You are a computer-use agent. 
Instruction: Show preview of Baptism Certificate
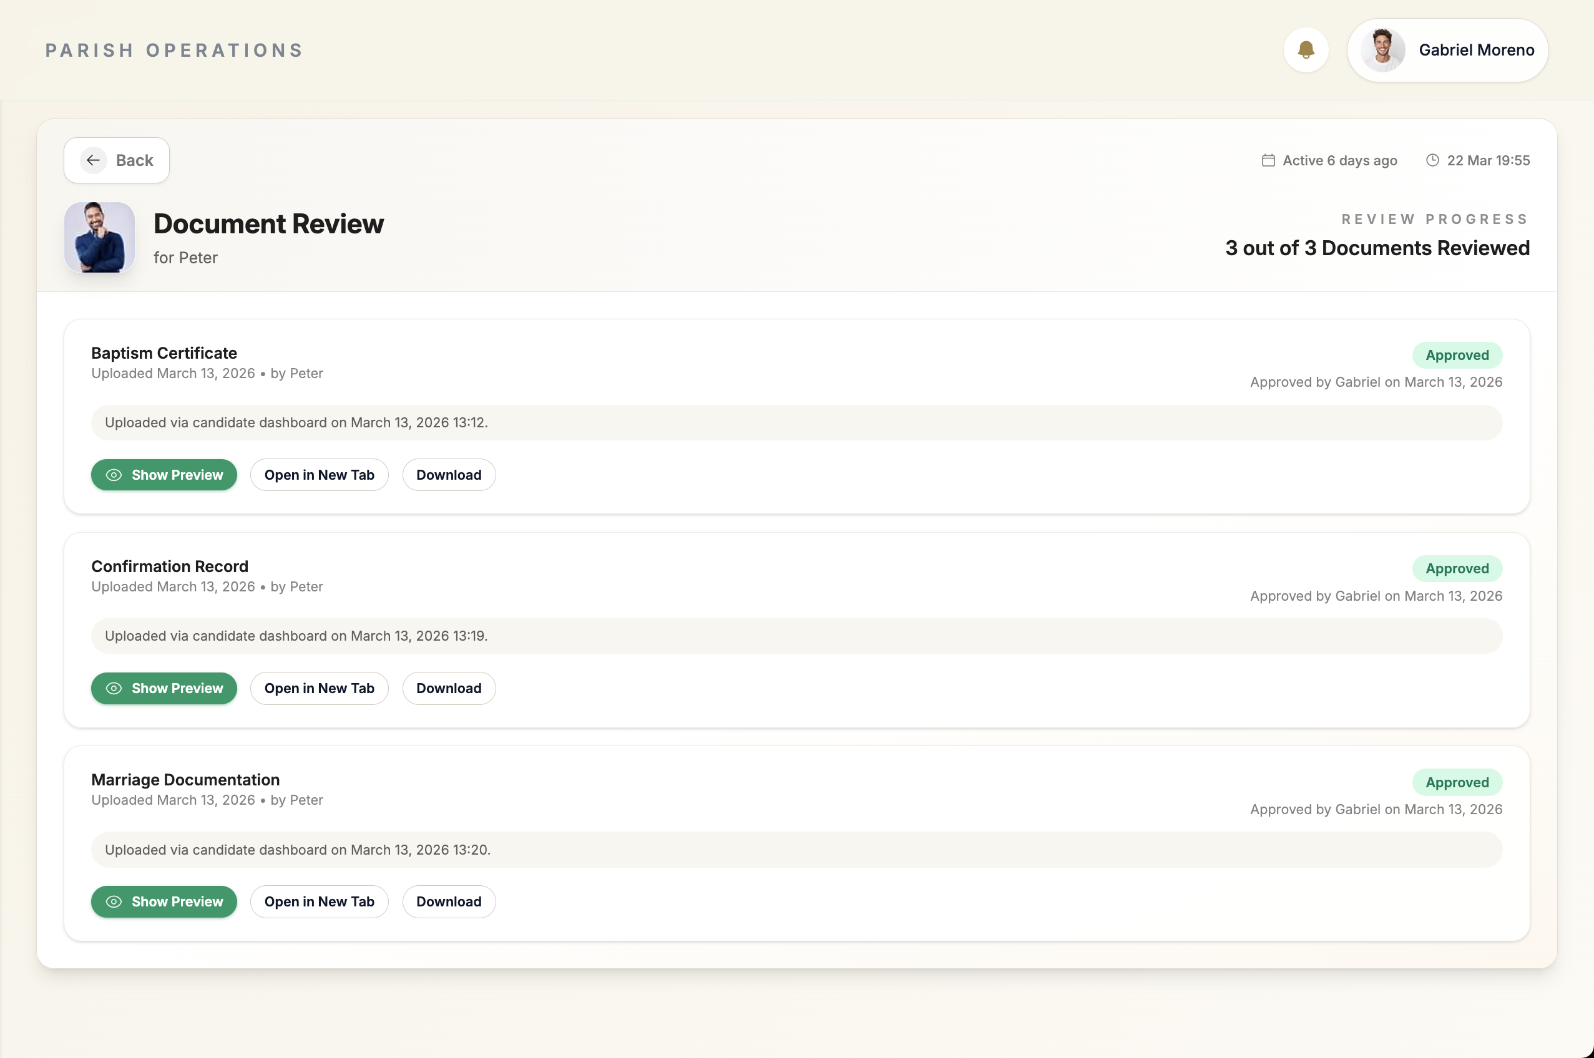[x=164, y=475]
